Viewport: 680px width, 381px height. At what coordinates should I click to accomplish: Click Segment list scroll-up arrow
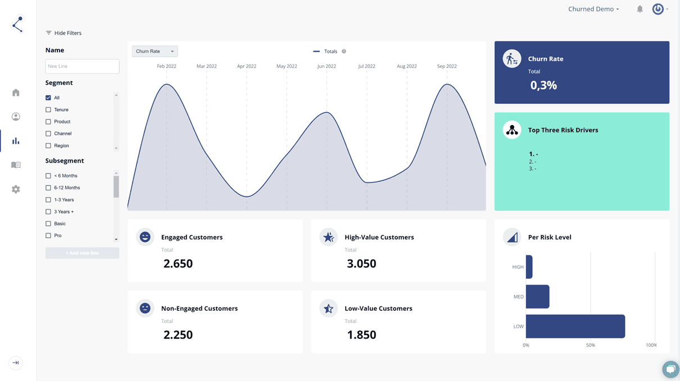click(116, 95)
